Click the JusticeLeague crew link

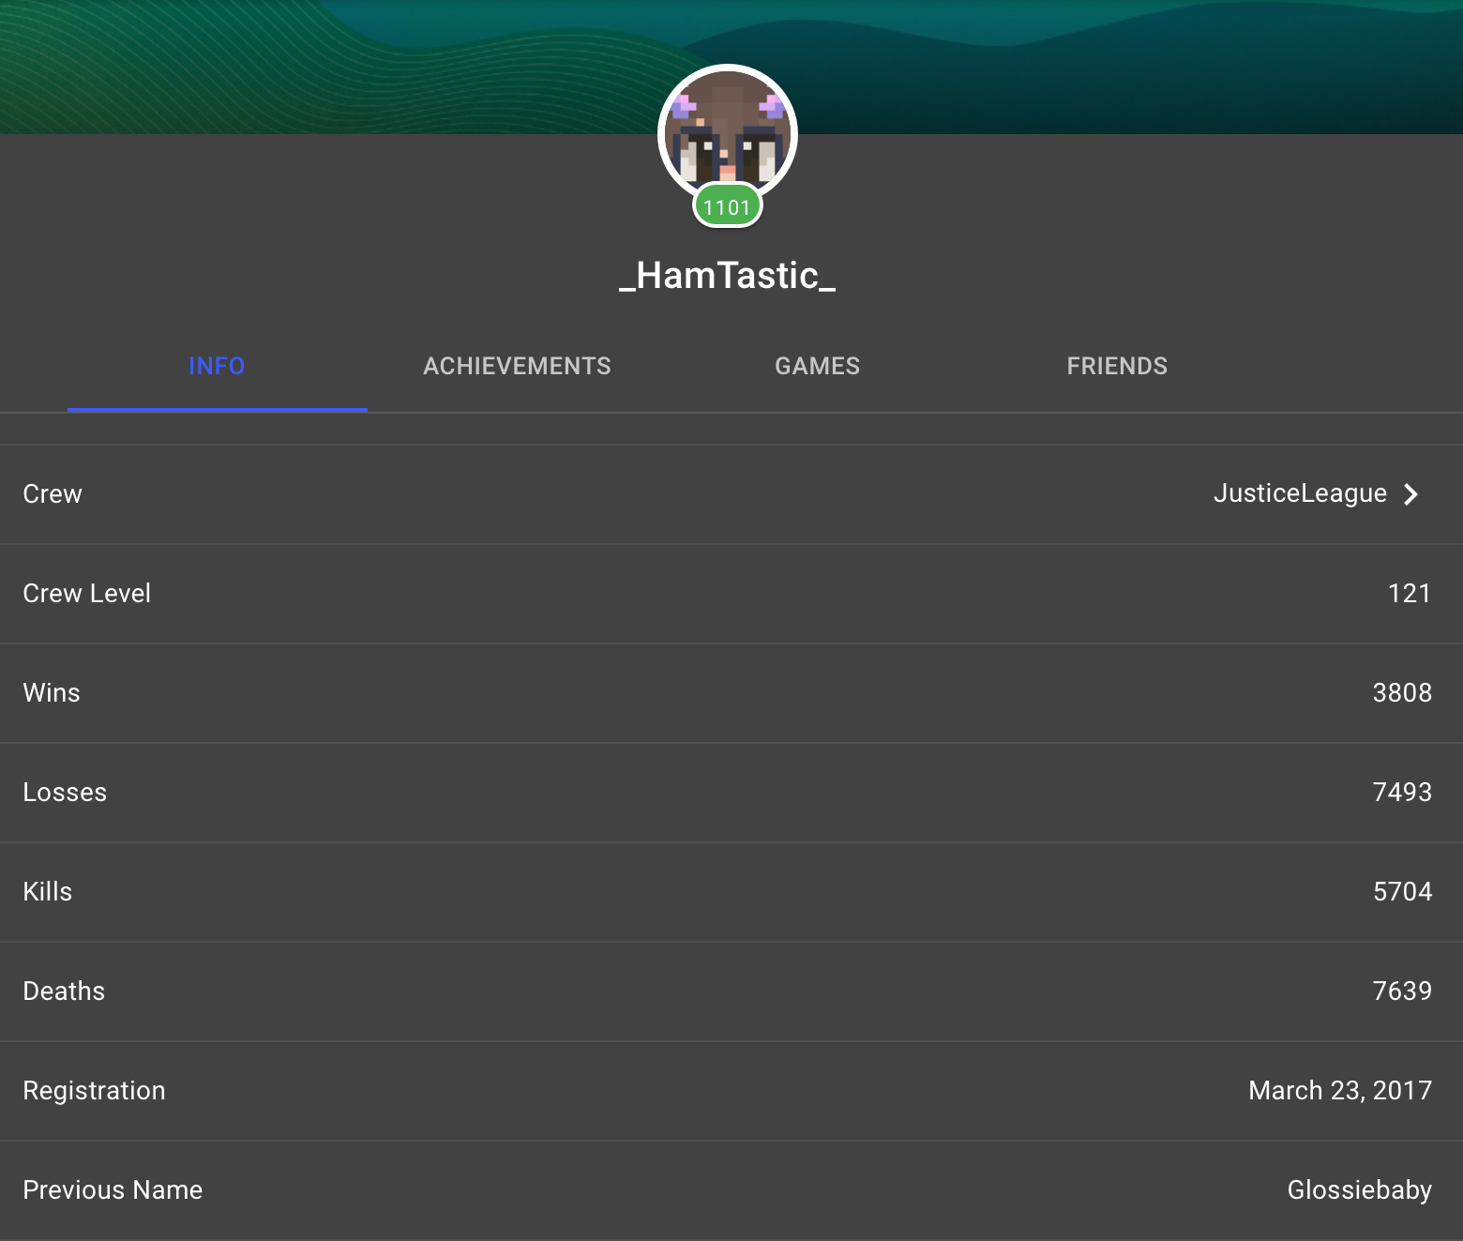pos(1300,493)
